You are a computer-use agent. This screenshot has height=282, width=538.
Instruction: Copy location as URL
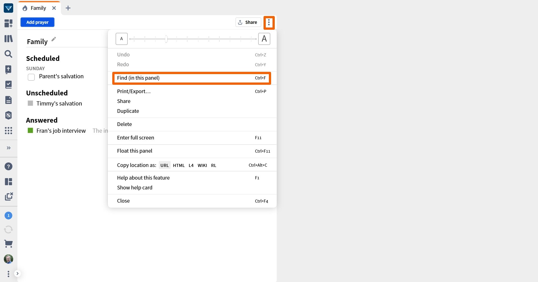[x=164, y=165]
